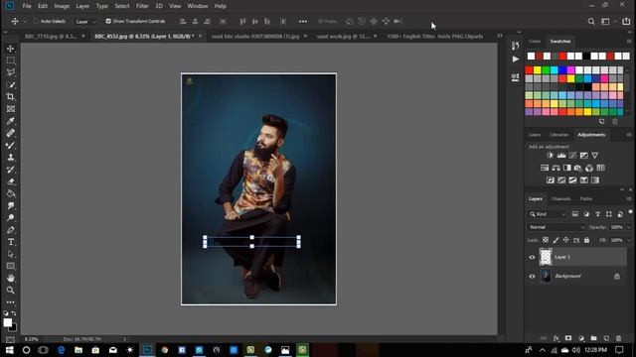The image size is (636, 357).
Task: Toggle lock transparent pixels
Action: click(x=546, y=240)
